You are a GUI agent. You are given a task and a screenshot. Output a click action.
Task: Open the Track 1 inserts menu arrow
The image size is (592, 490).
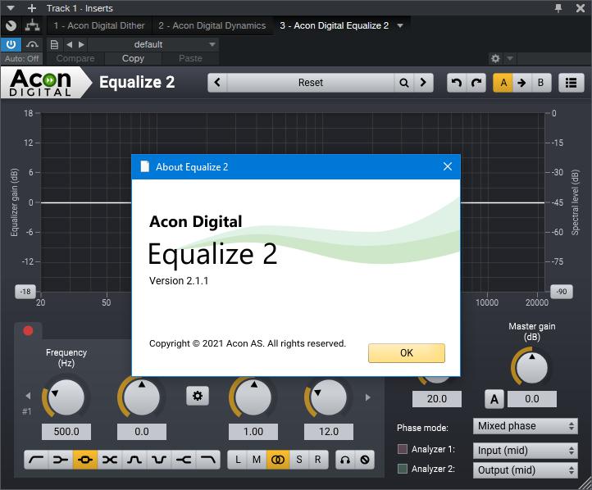(11, 8)
